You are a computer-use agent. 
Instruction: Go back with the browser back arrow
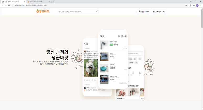2,6
